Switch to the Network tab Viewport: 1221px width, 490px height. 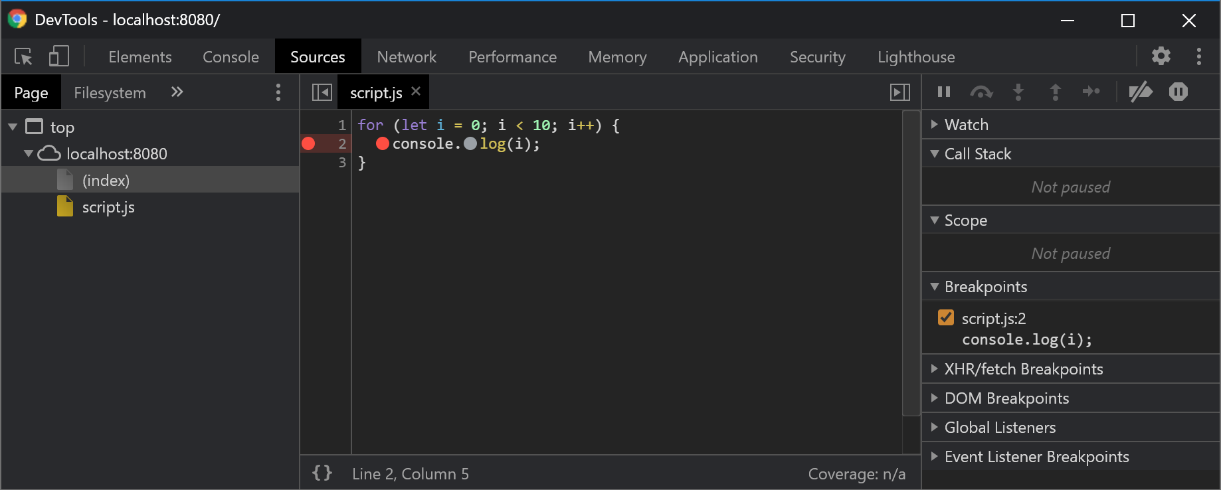click(407, 57)
